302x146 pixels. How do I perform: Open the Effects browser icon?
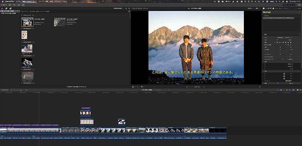[x=298, y=90]
